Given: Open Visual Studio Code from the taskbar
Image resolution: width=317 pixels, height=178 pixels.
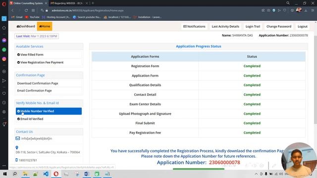Looking at the screenshot, I should 46,174.
